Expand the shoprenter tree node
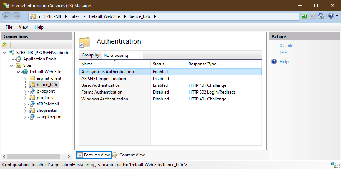341x169 pixels. [25, 110]
